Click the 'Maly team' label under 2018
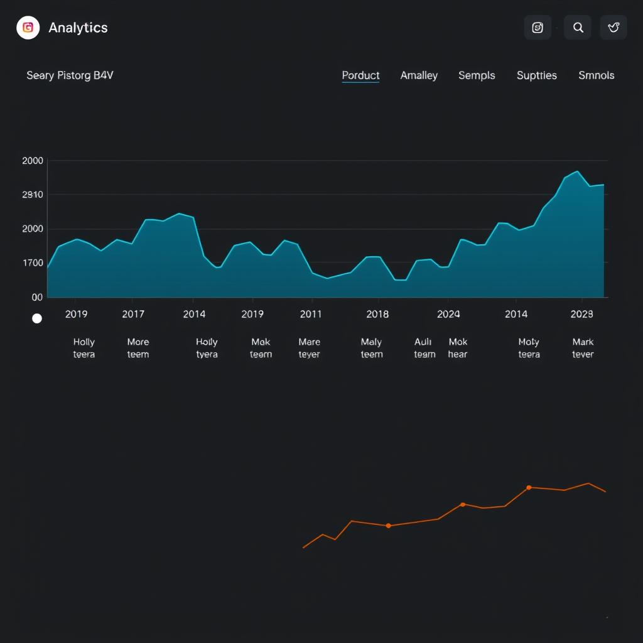The image size is (643, 643). click(x=371, y=348)
